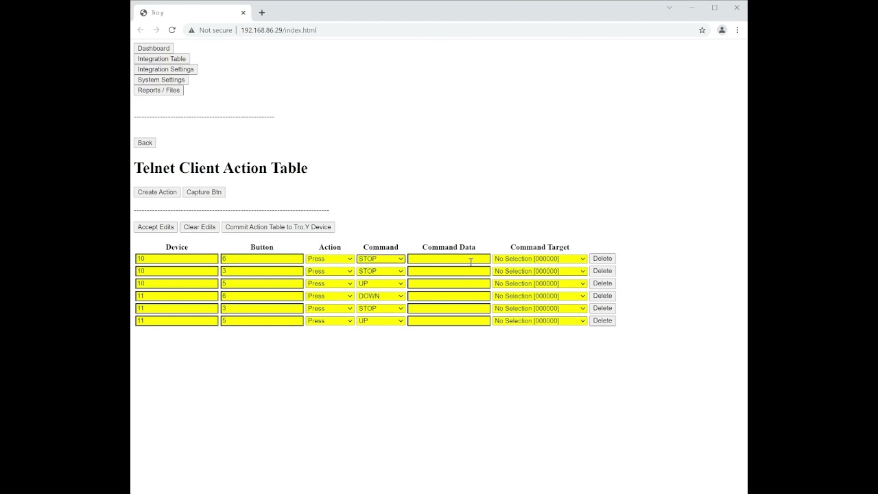Click the Telnet Client Action Table heading
The width and height of the screenshot is (878, 494).
pos(221,168)
